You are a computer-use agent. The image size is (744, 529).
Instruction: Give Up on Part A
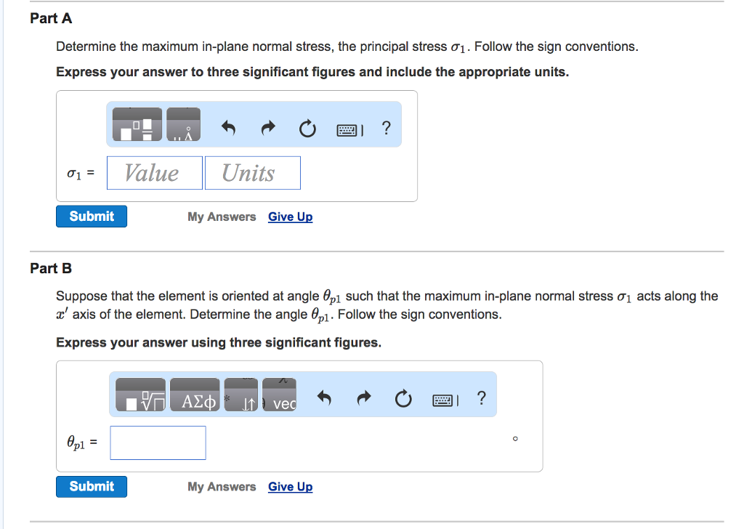click(x=290, y=217)
